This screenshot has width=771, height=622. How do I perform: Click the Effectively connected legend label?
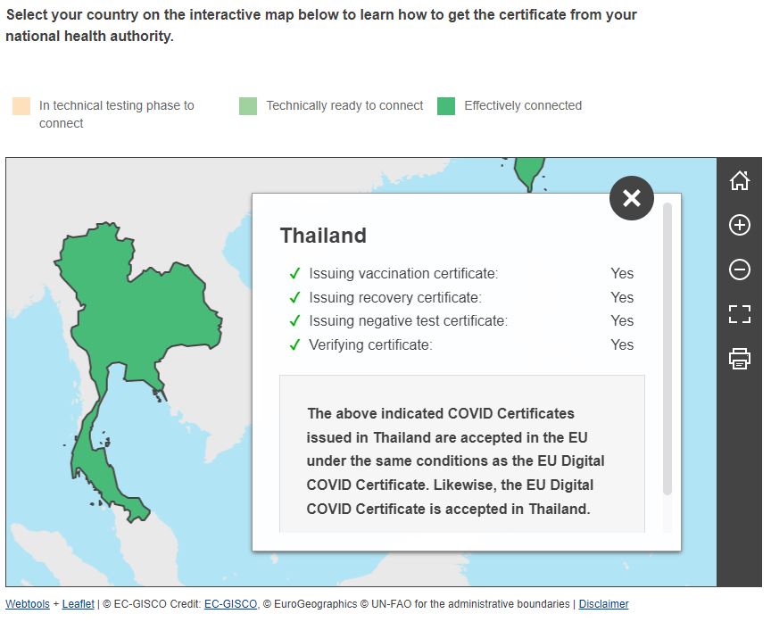tap(523, 105)
